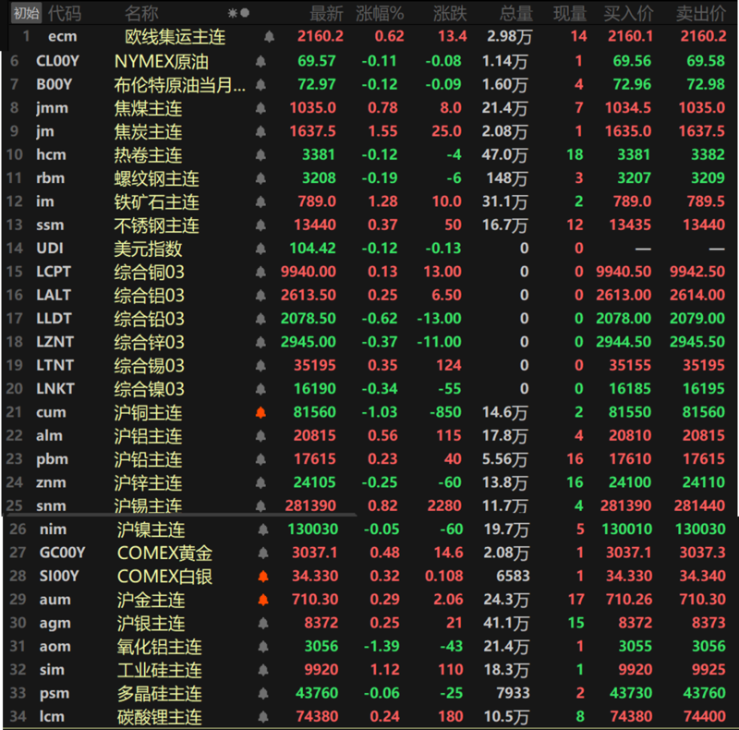
Task: Click the bell icon for 综合锡03
Action: tap(260, 366)
